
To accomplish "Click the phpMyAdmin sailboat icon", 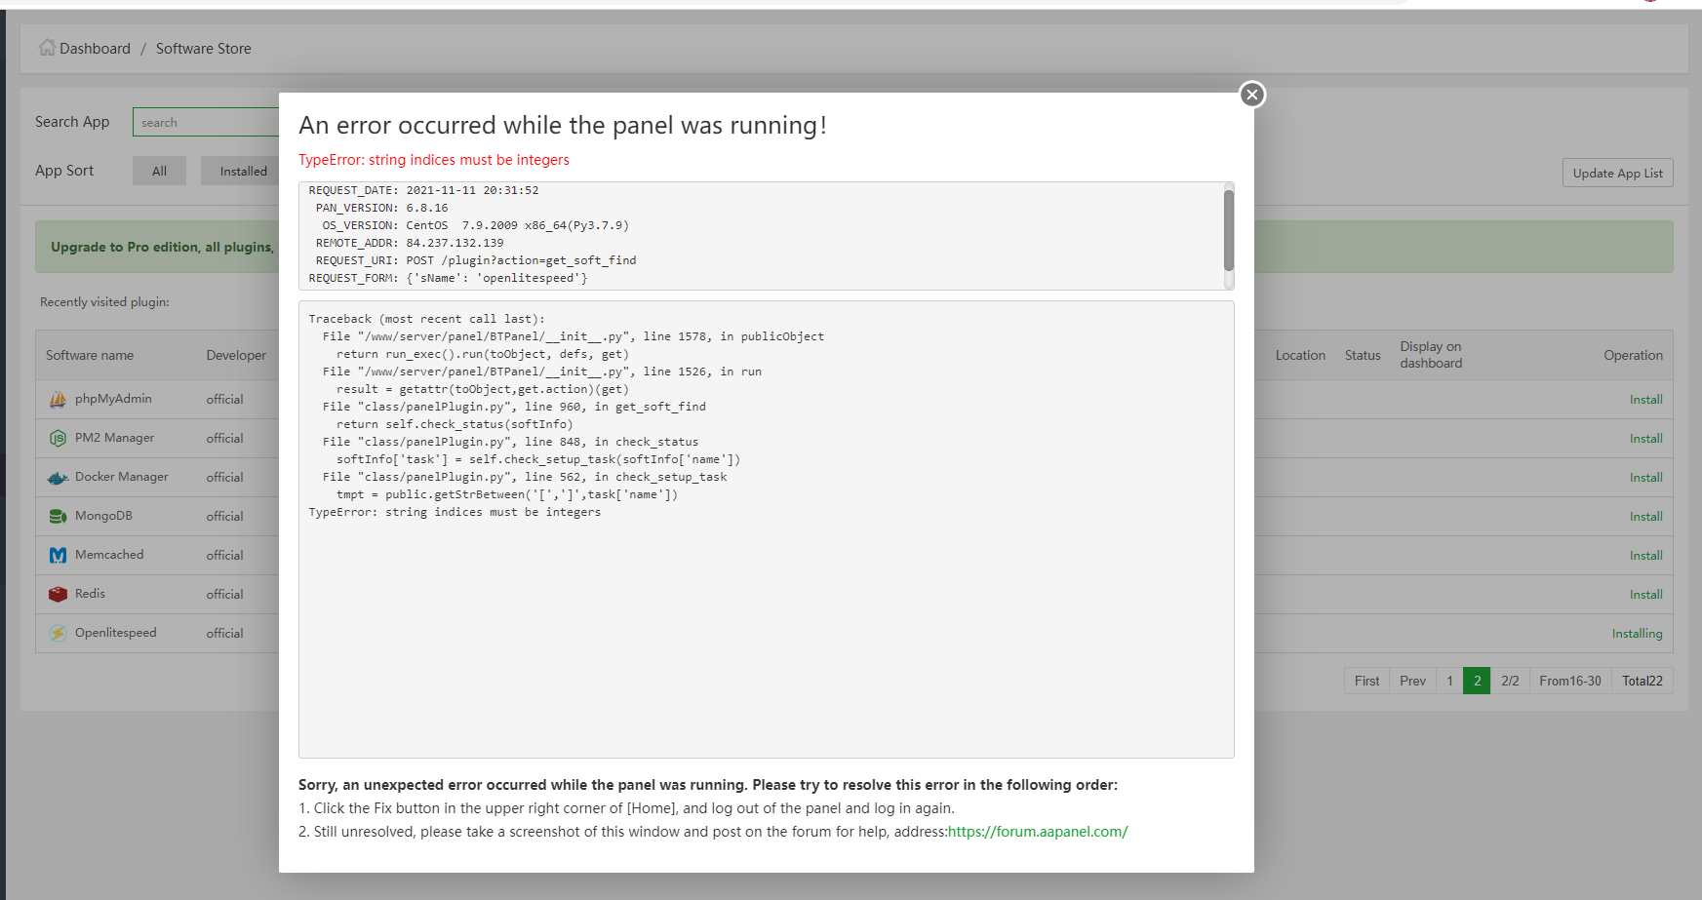I will [x=58, y=399].
